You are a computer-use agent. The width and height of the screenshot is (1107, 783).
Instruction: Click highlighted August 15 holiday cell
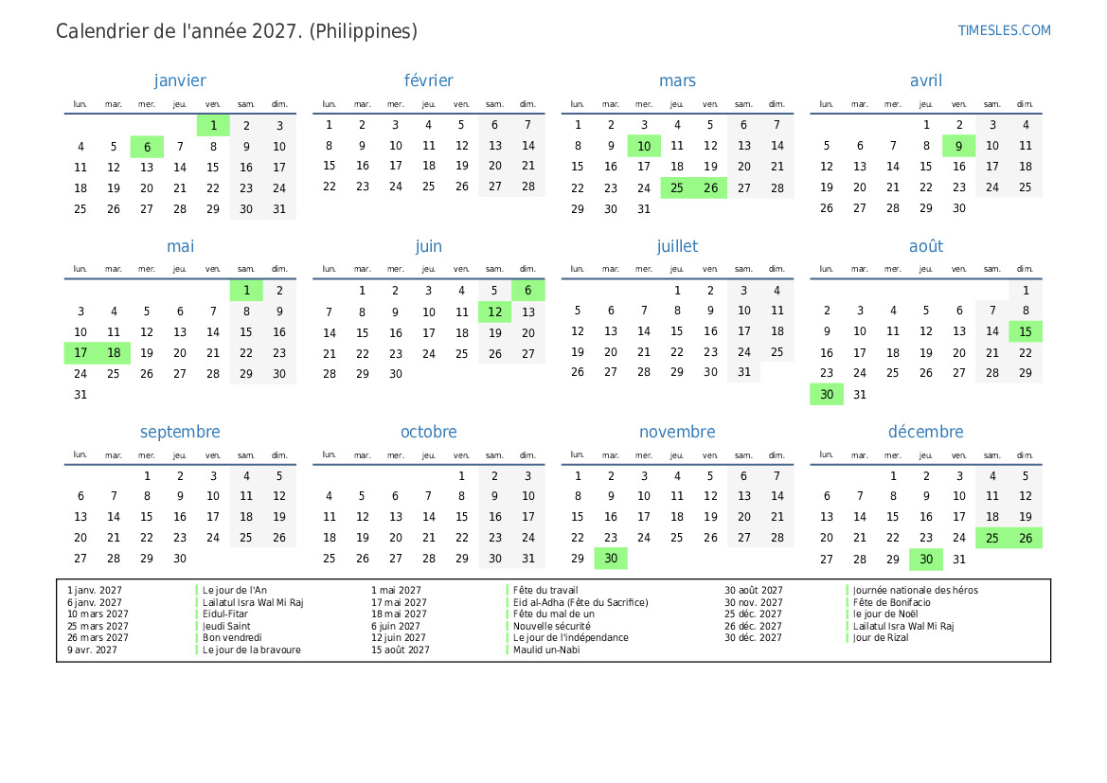tap(1026, 331)
